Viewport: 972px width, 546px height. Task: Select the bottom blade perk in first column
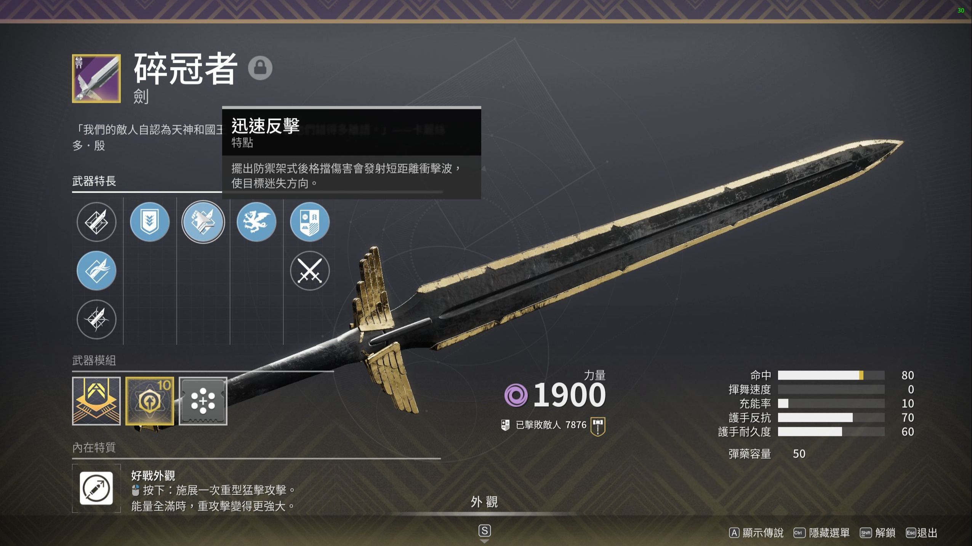point(96,319)
